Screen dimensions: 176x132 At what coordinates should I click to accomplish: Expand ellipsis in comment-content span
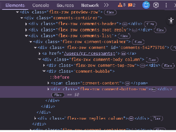coord(127,83)
